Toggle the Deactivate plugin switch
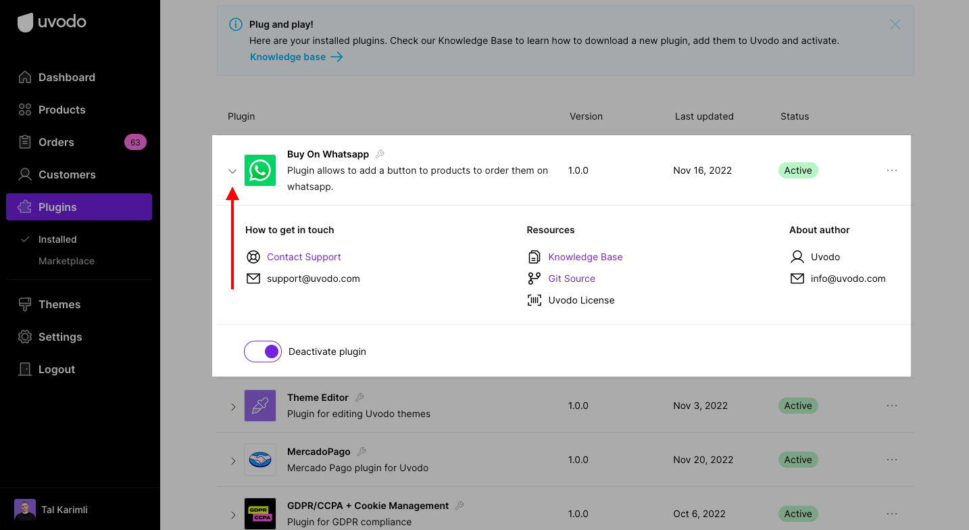 pyautogui.click(x=263, y=352)
